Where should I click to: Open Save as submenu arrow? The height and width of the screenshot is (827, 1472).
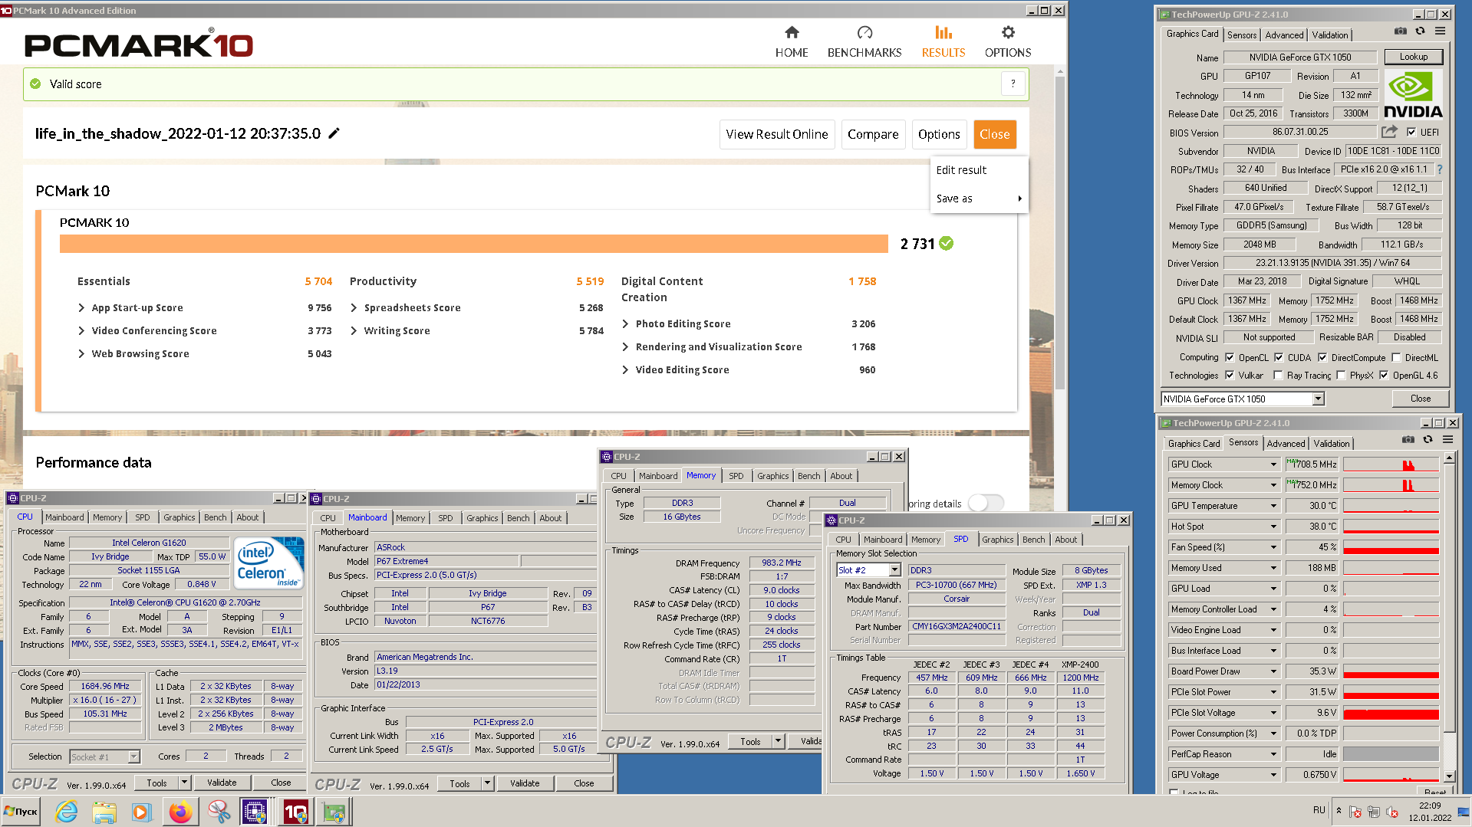pyautogui.click(x=1019, y=199)
